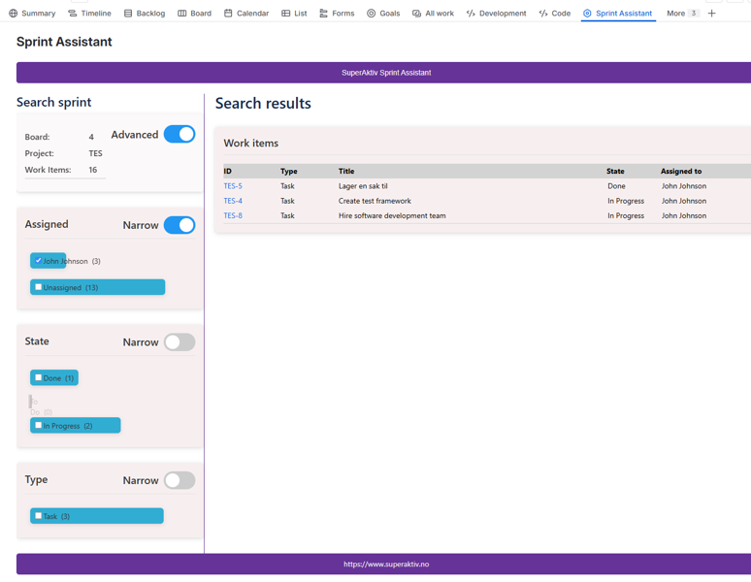Image resolution: width=751 pixels, height=582 pixels.
Task: Click the Summary globe icon
Action: tap(14, 14)
